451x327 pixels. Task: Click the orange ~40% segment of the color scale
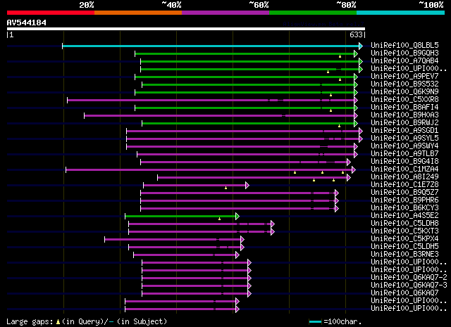138,13
